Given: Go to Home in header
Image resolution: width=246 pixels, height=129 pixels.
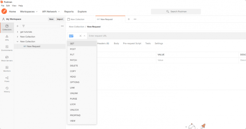Looking at the screenshot, I should pyautogui.click(x=12, y=11).
